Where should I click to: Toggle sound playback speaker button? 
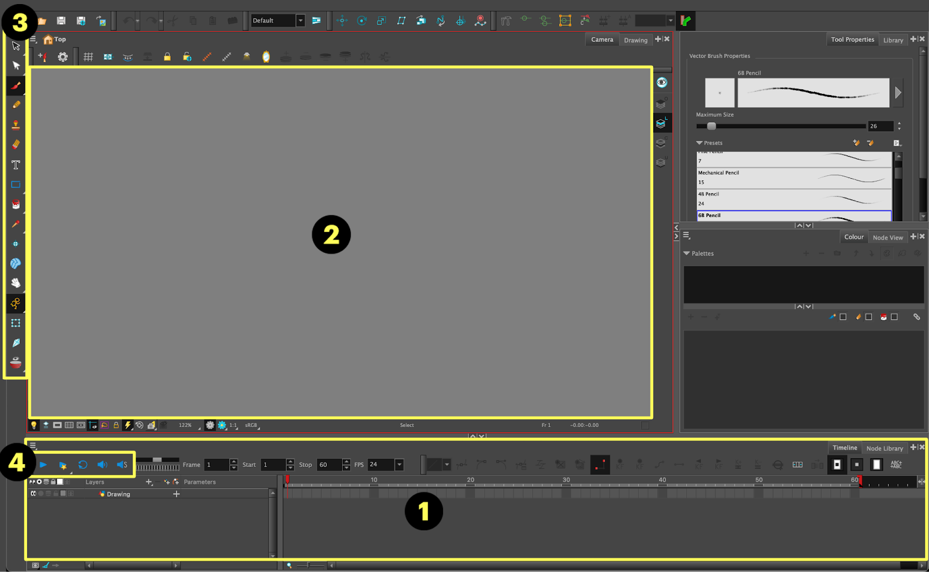[x=102, y=465]
